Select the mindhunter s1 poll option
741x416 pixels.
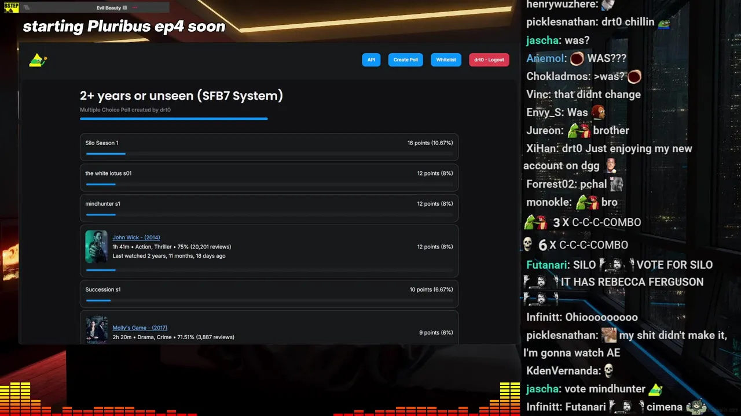269,208
